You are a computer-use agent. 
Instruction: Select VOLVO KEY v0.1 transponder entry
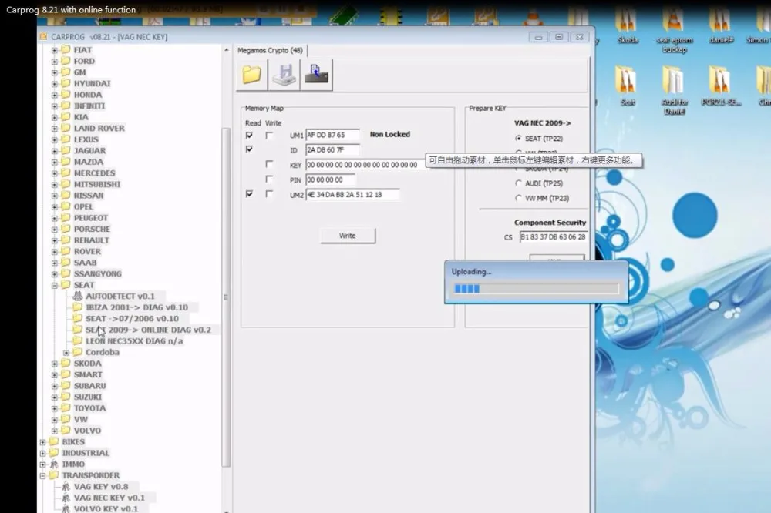tap(106, 508)
